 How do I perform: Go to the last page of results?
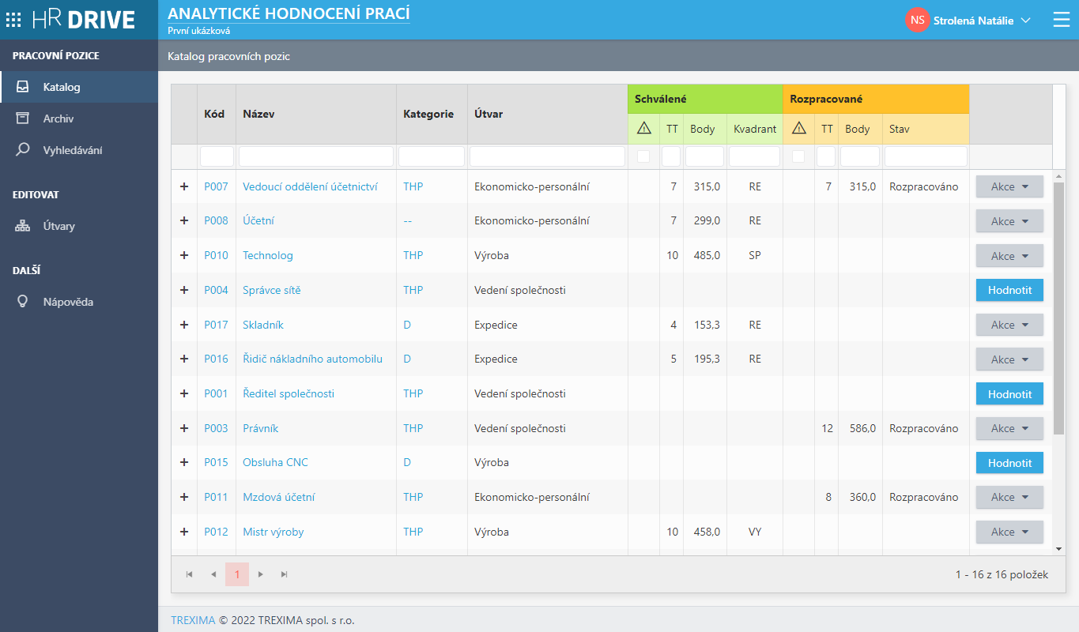pyautogui.click(x=285, y=574)
